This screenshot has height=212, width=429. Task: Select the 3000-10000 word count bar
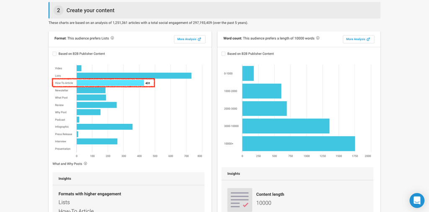click(286, 126)
